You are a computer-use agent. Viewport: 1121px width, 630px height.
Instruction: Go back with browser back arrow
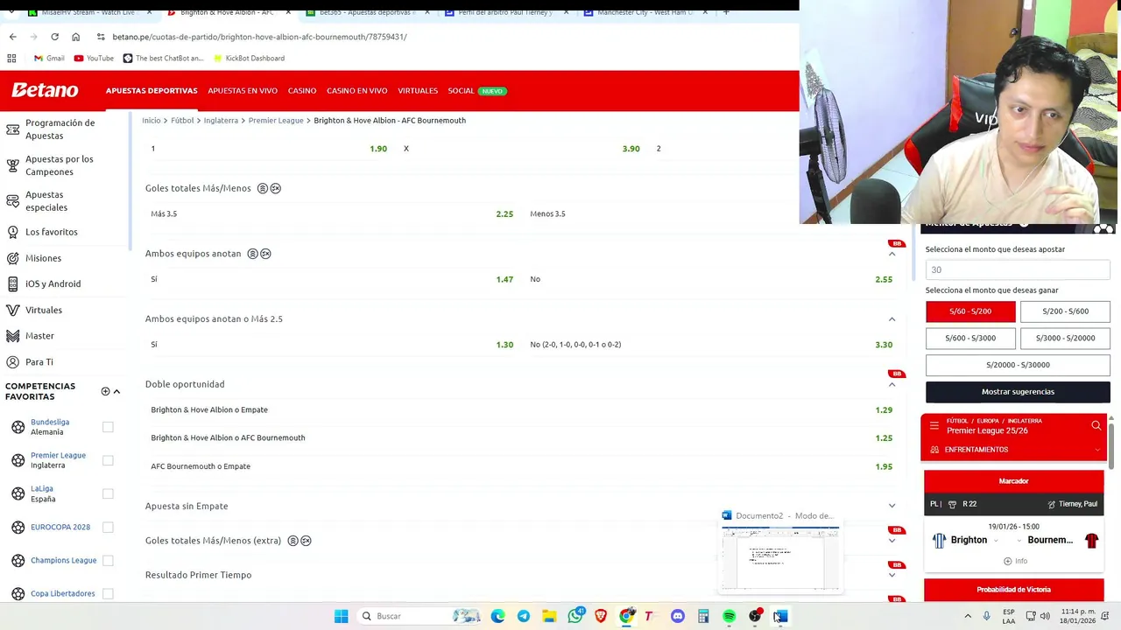point(12,37)
